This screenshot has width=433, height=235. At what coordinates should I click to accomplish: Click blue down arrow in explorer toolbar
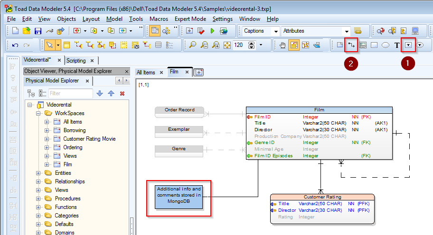[100, 93]
